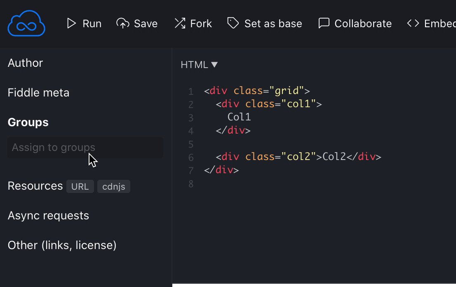Image resolution: width=456 pixels, height=287 pixels.
Task: Click the URL resources badge
Action: tap(80, 186)
